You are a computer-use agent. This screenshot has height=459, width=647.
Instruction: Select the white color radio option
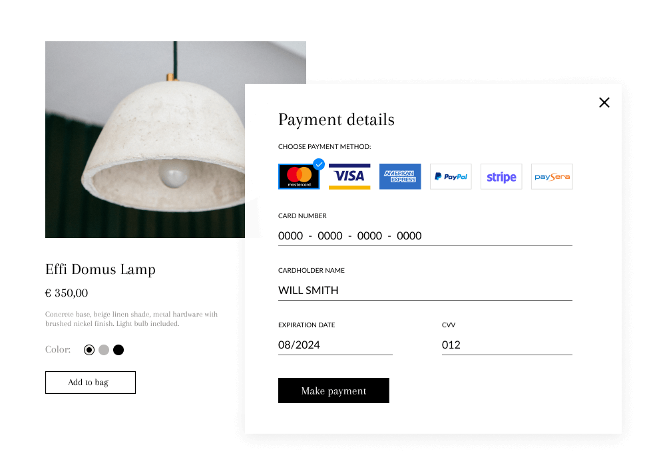tap(89, 350)
